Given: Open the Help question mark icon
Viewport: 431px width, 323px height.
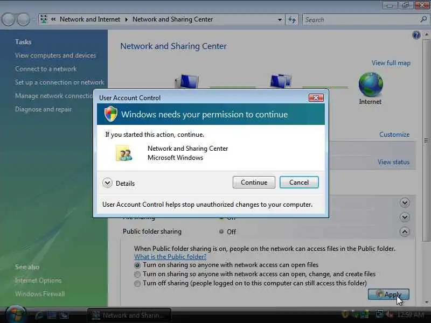Looking at the screenshot, I should tap(416, 35).
